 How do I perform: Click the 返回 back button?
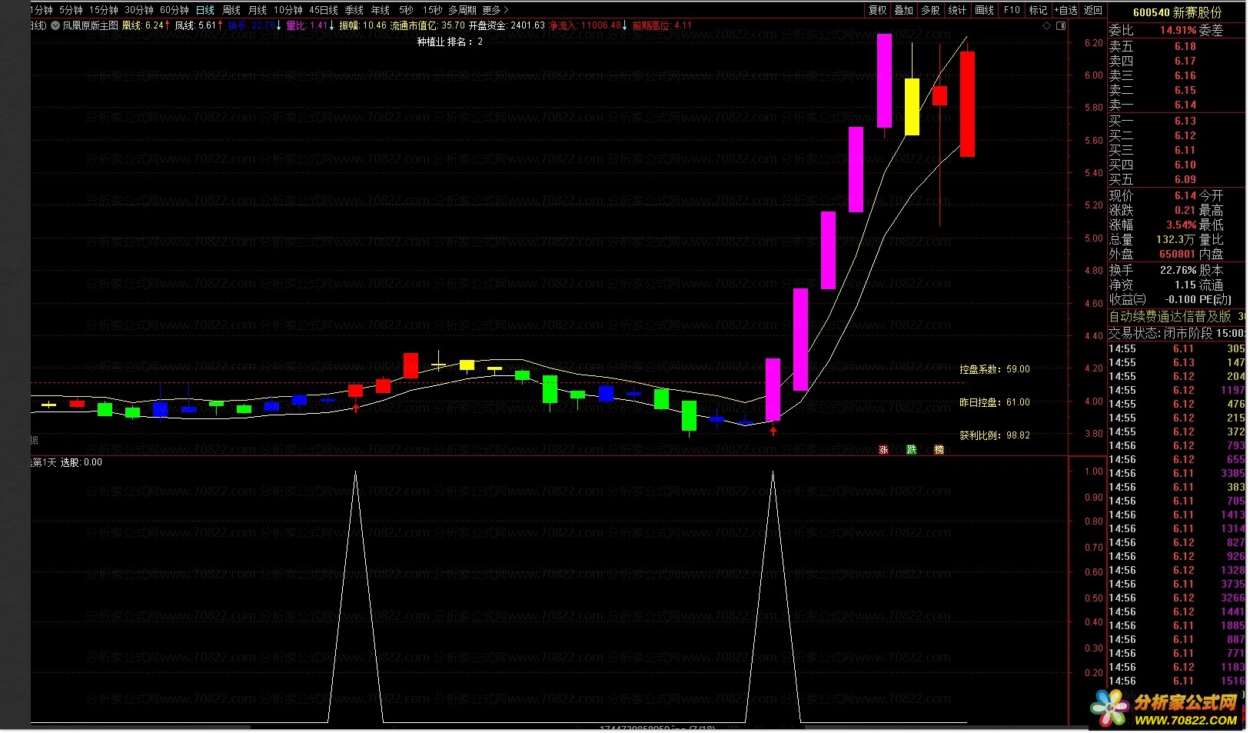coord(1093,10)
